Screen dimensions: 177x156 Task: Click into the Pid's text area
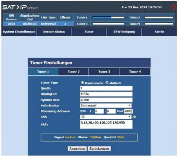click(106, 124)
